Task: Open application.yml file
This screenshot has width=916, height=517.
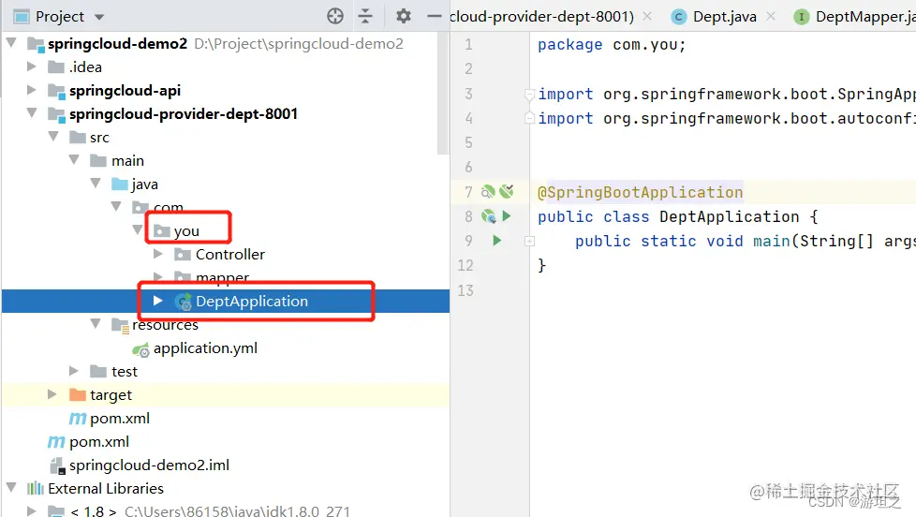Action: 205,348
